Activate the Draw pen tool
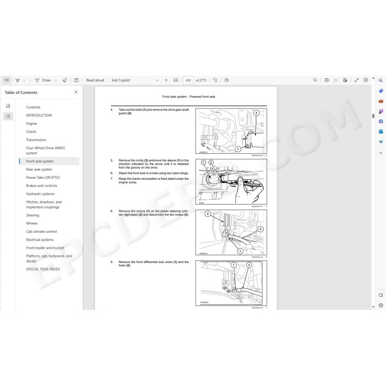Viewport: 386px width, 386px height. point(43,81)
